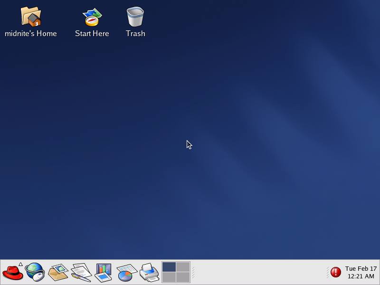The height and width of the screenshot is (285, 380).
Task: Open the red hat main menu
Action: pyautogui.click(x=13, y=273)
